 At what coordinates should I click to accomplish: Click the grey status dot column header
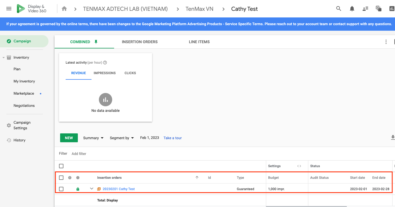point(78,178)
